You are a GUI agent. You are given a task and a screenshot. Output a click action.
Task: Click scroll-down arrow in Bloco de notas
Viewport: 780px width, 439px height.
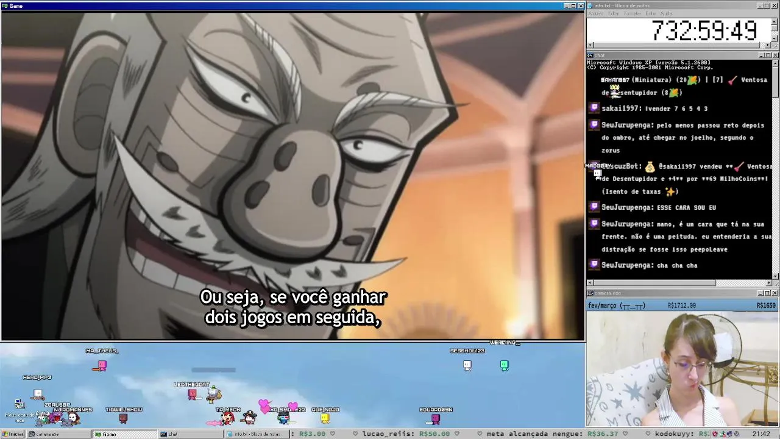tap(775, 38)
